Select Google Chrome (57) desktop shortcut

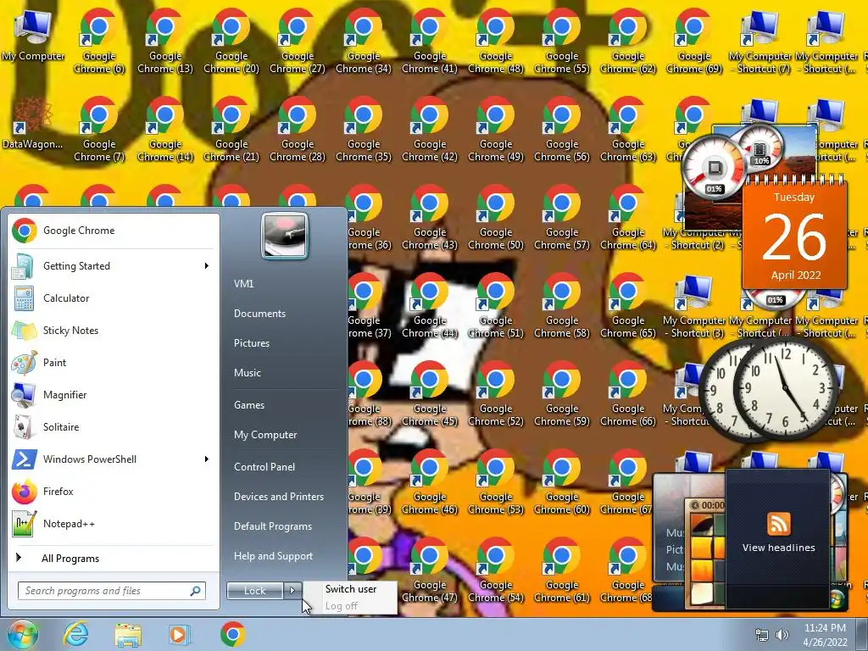562,218
